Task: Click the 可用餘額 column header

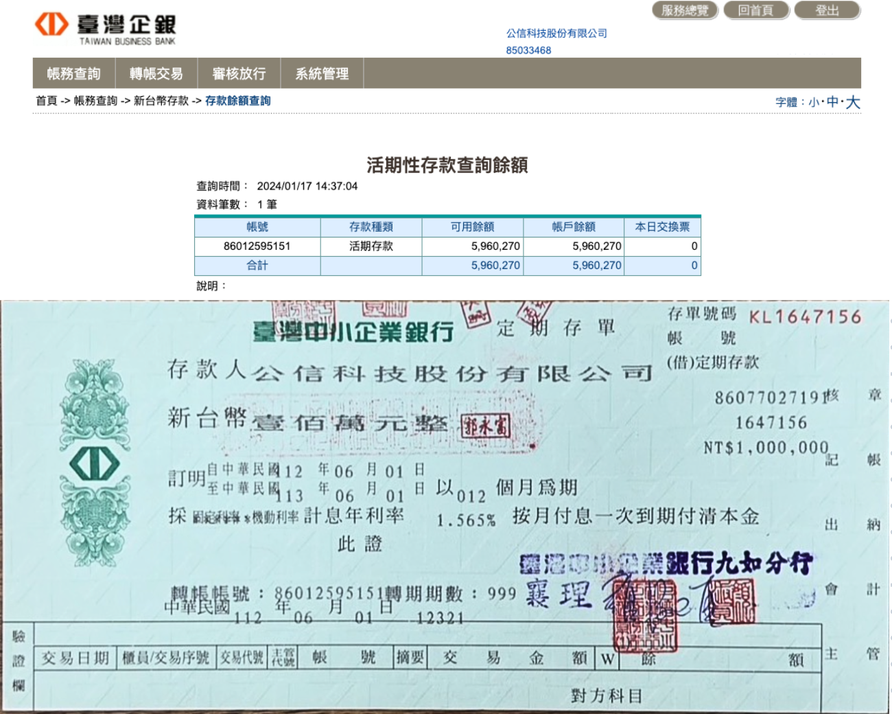Action: click(x=472, y=227)
